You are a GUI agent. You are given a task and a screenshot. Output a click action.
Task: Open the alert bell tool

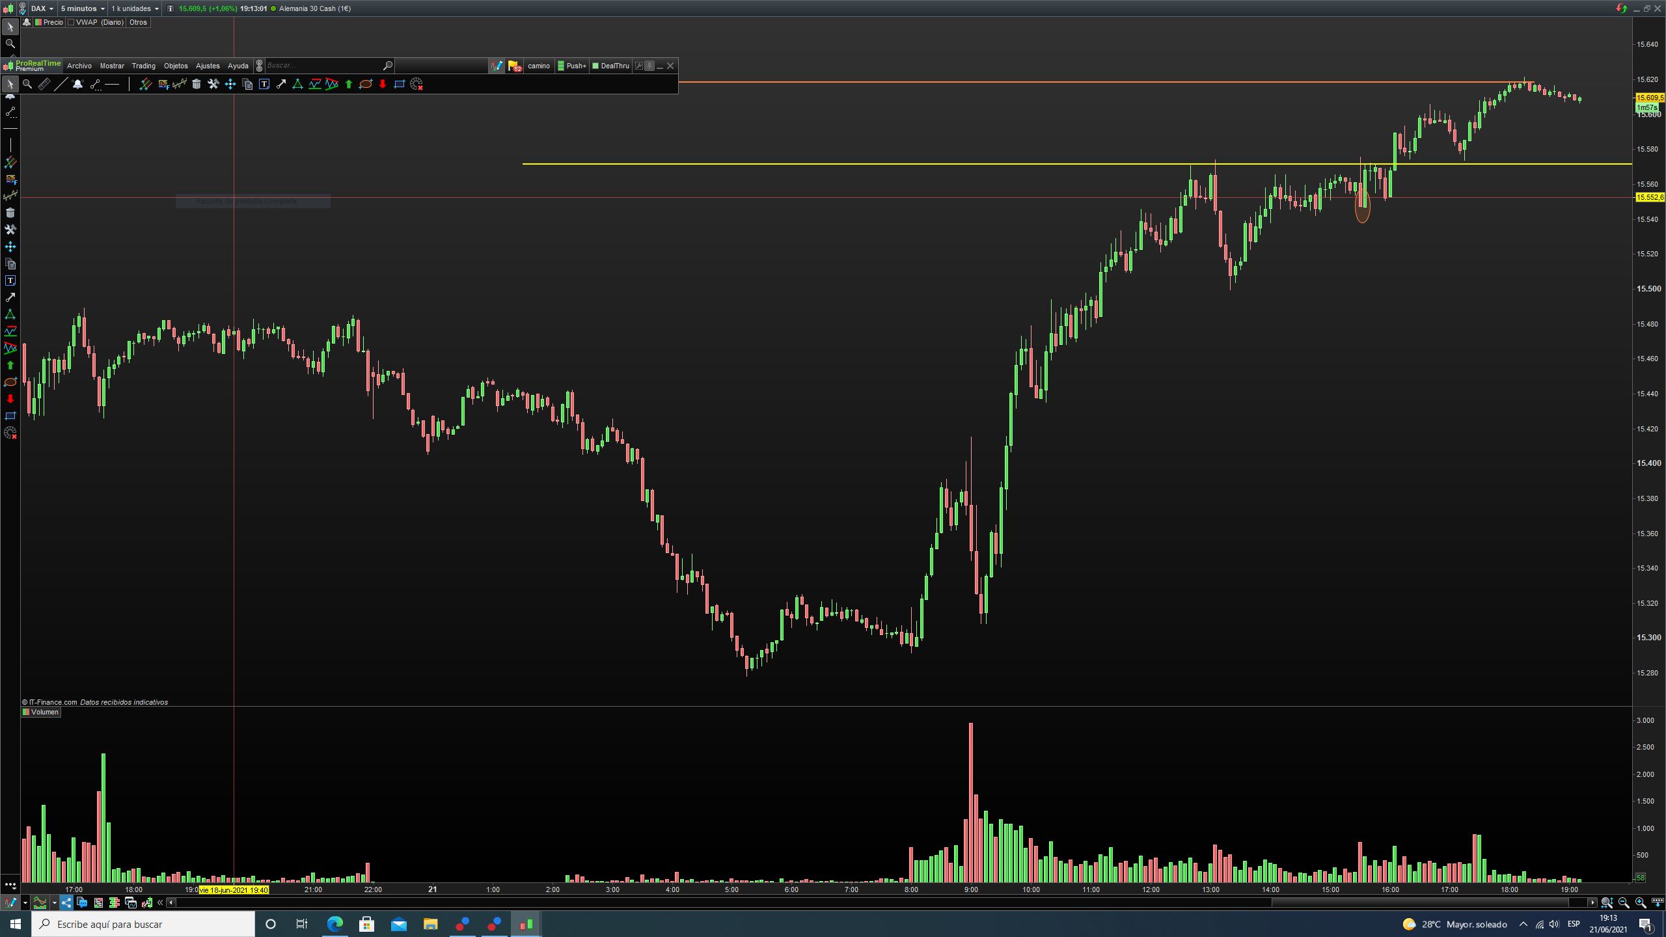(78, 84)
